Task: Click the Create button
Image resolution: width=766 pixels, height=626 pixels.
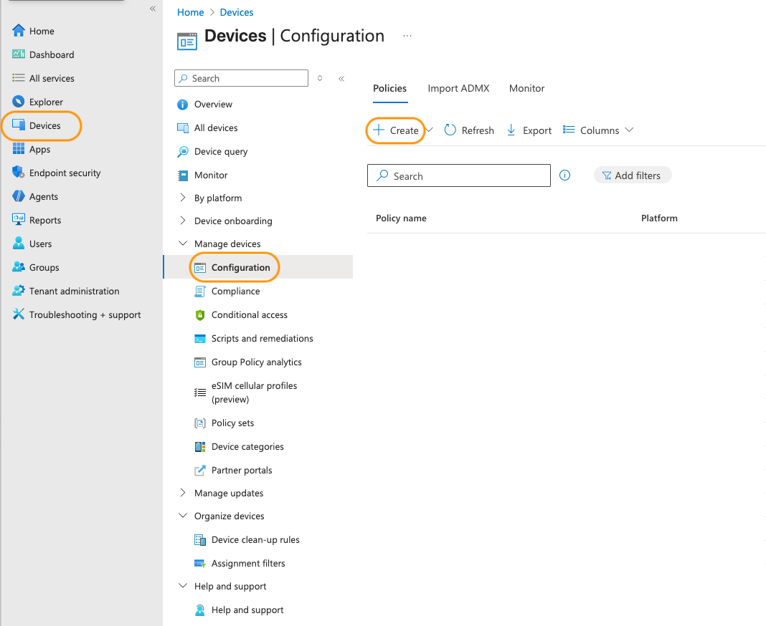Action: tap(394, 130)
